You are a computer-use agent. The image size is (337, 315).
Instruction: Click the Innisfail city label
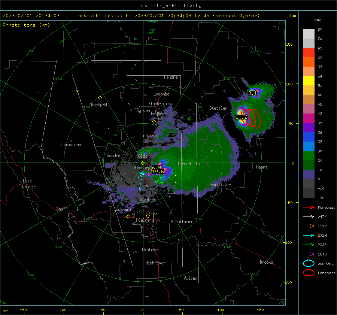pos(151,136)
